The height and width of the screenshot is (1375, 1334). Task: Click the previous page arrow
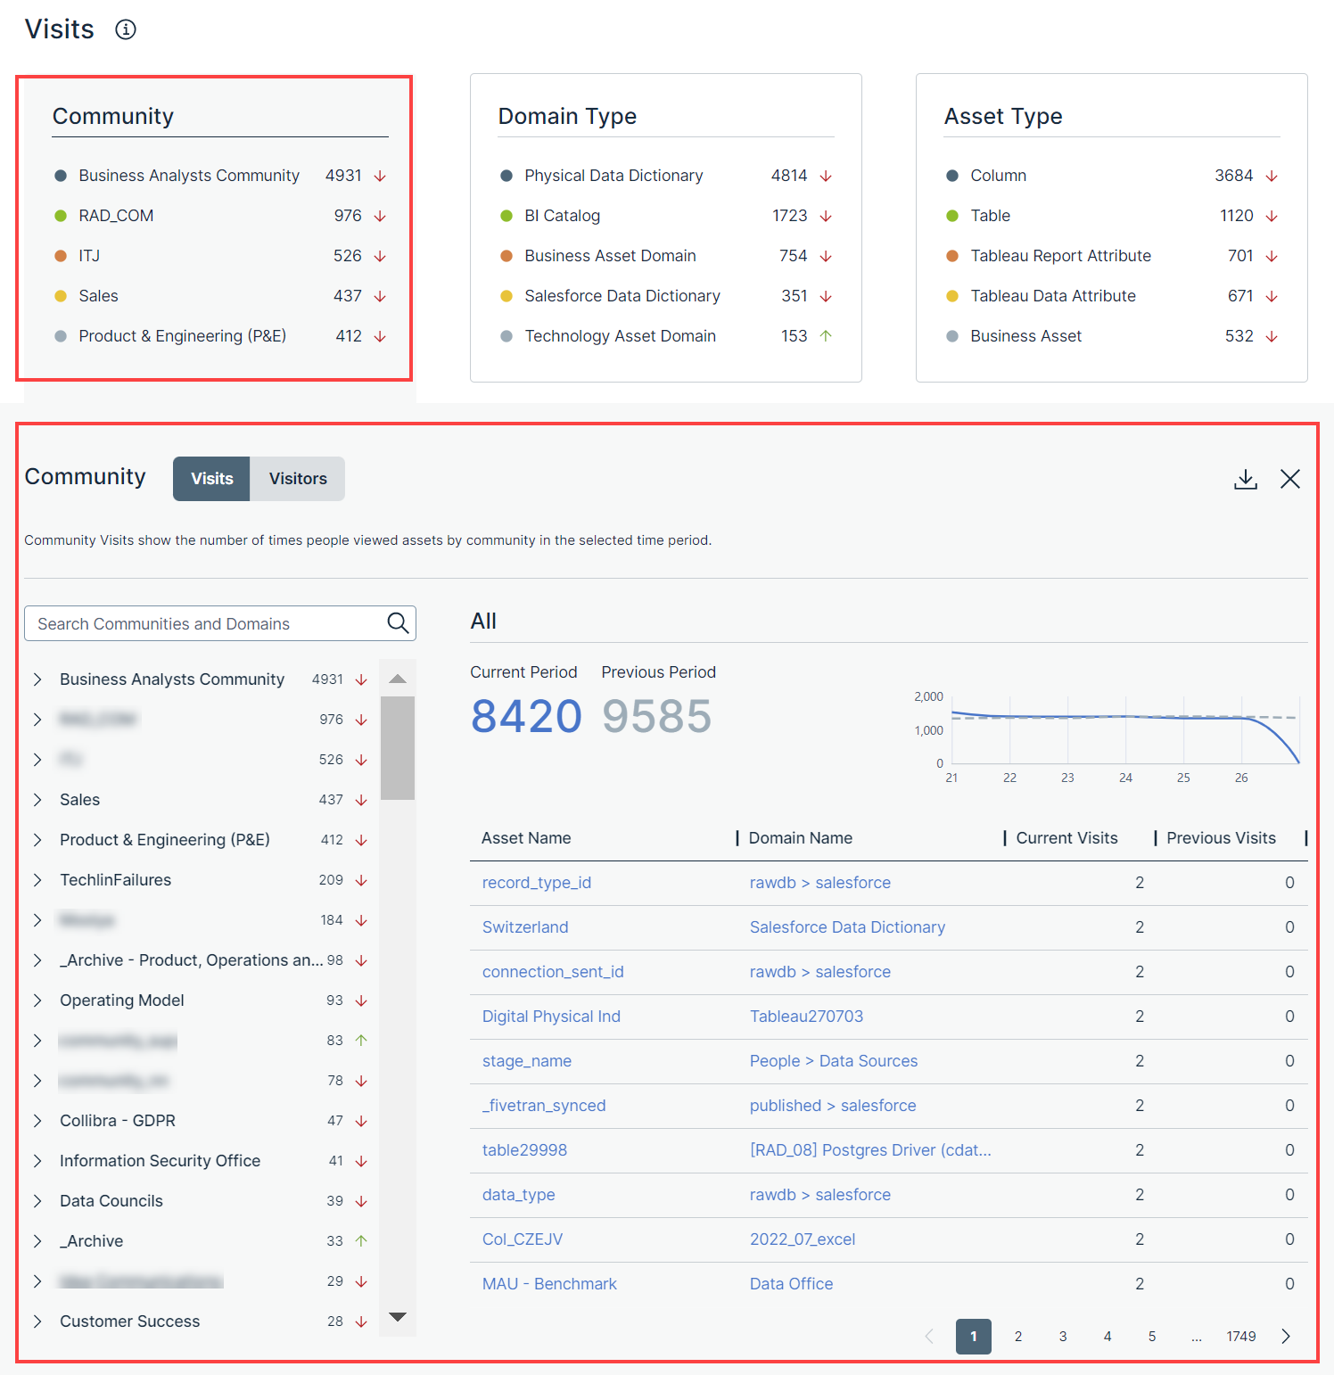[x=929, y=1336]
